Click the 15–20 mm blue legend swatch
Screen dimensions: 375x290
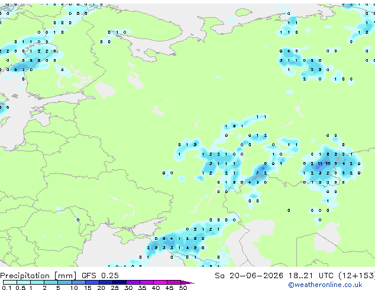[92, 282]
